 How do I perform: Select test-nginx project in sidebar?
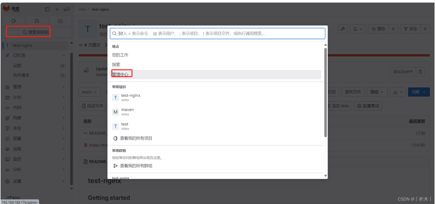(36, 45)
